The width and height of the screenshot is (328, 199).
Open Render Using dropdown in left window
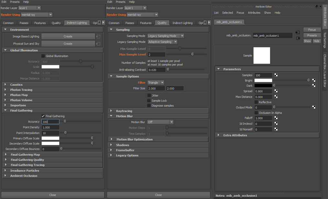pyautogui.click(x=37, y=15)
